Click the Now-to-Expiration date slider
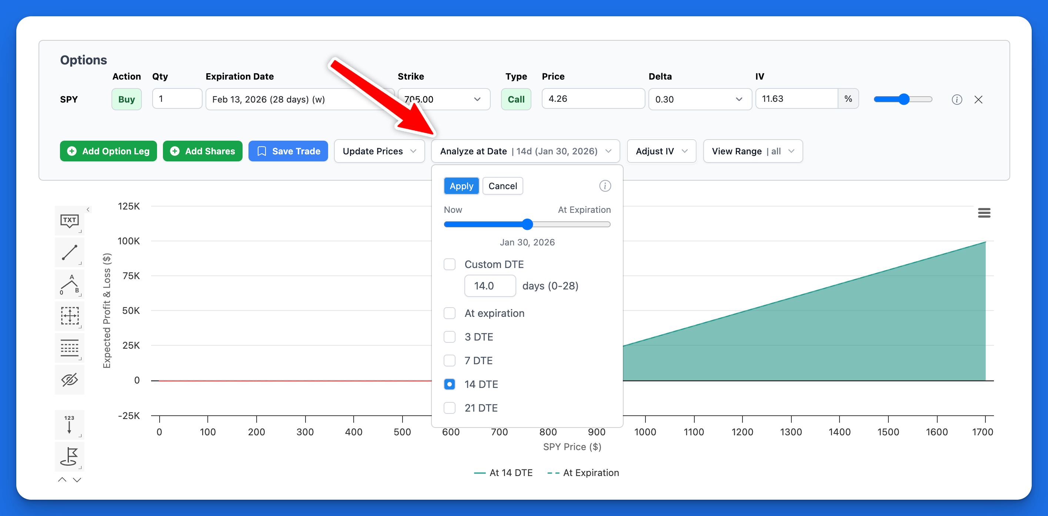 527,224
